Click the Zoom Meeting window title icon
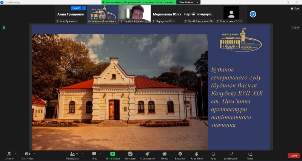The image size is (302, 161). pyautogui.click(x=2, y=2)
